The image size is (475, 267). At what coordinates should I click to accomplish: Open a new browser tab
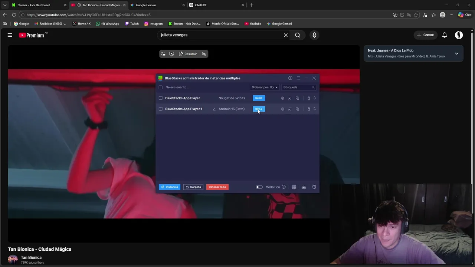[252, 5]
